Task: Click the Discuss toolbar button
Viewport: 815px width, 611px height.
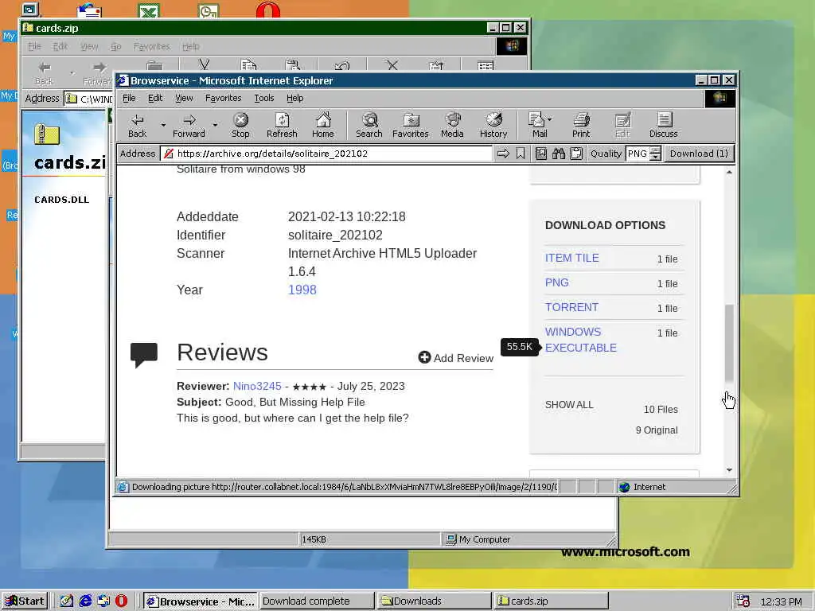Action: (x=663, y=125)
